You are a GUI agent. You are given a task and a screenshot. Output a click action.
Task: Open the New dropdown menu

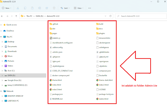point(7,8)
